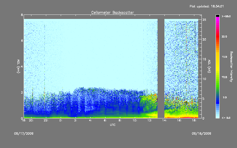Click the 0: midnight hour label

coord(61,120)
